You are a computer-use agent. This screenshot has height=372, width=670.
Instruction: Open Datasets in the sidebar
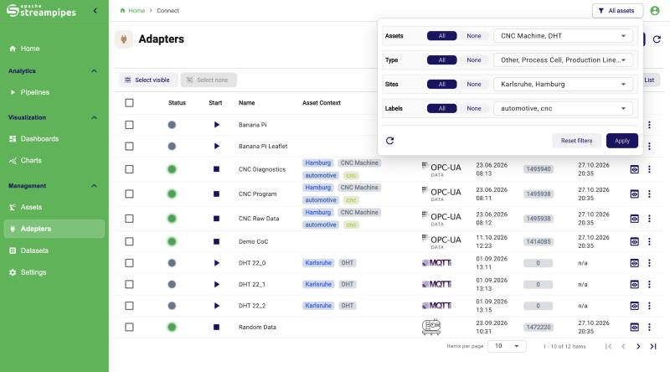[54, 251]
